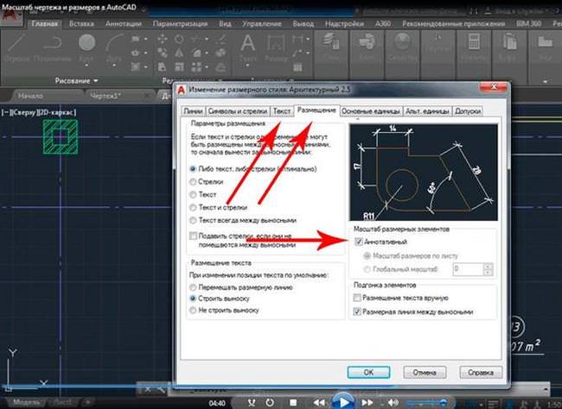Click the video player play button

pyautogui.click(x=343, y=402)
